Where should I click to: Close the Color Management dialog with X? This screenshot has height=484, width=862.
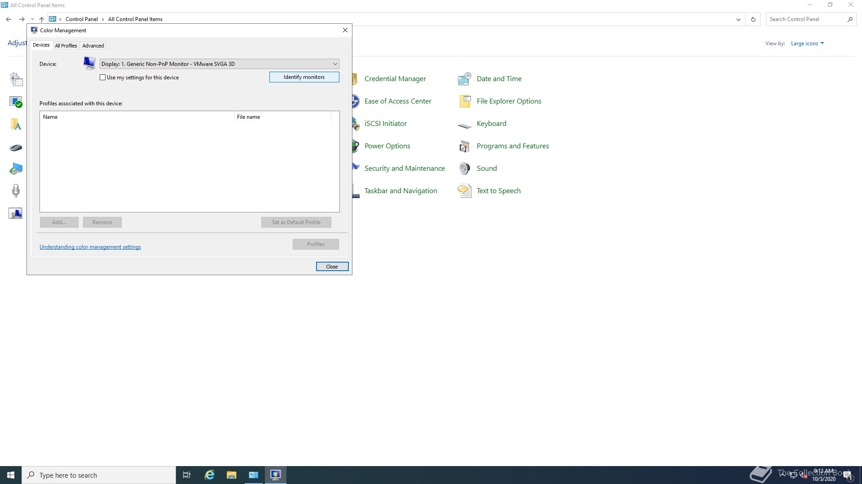tap(345, 30)
